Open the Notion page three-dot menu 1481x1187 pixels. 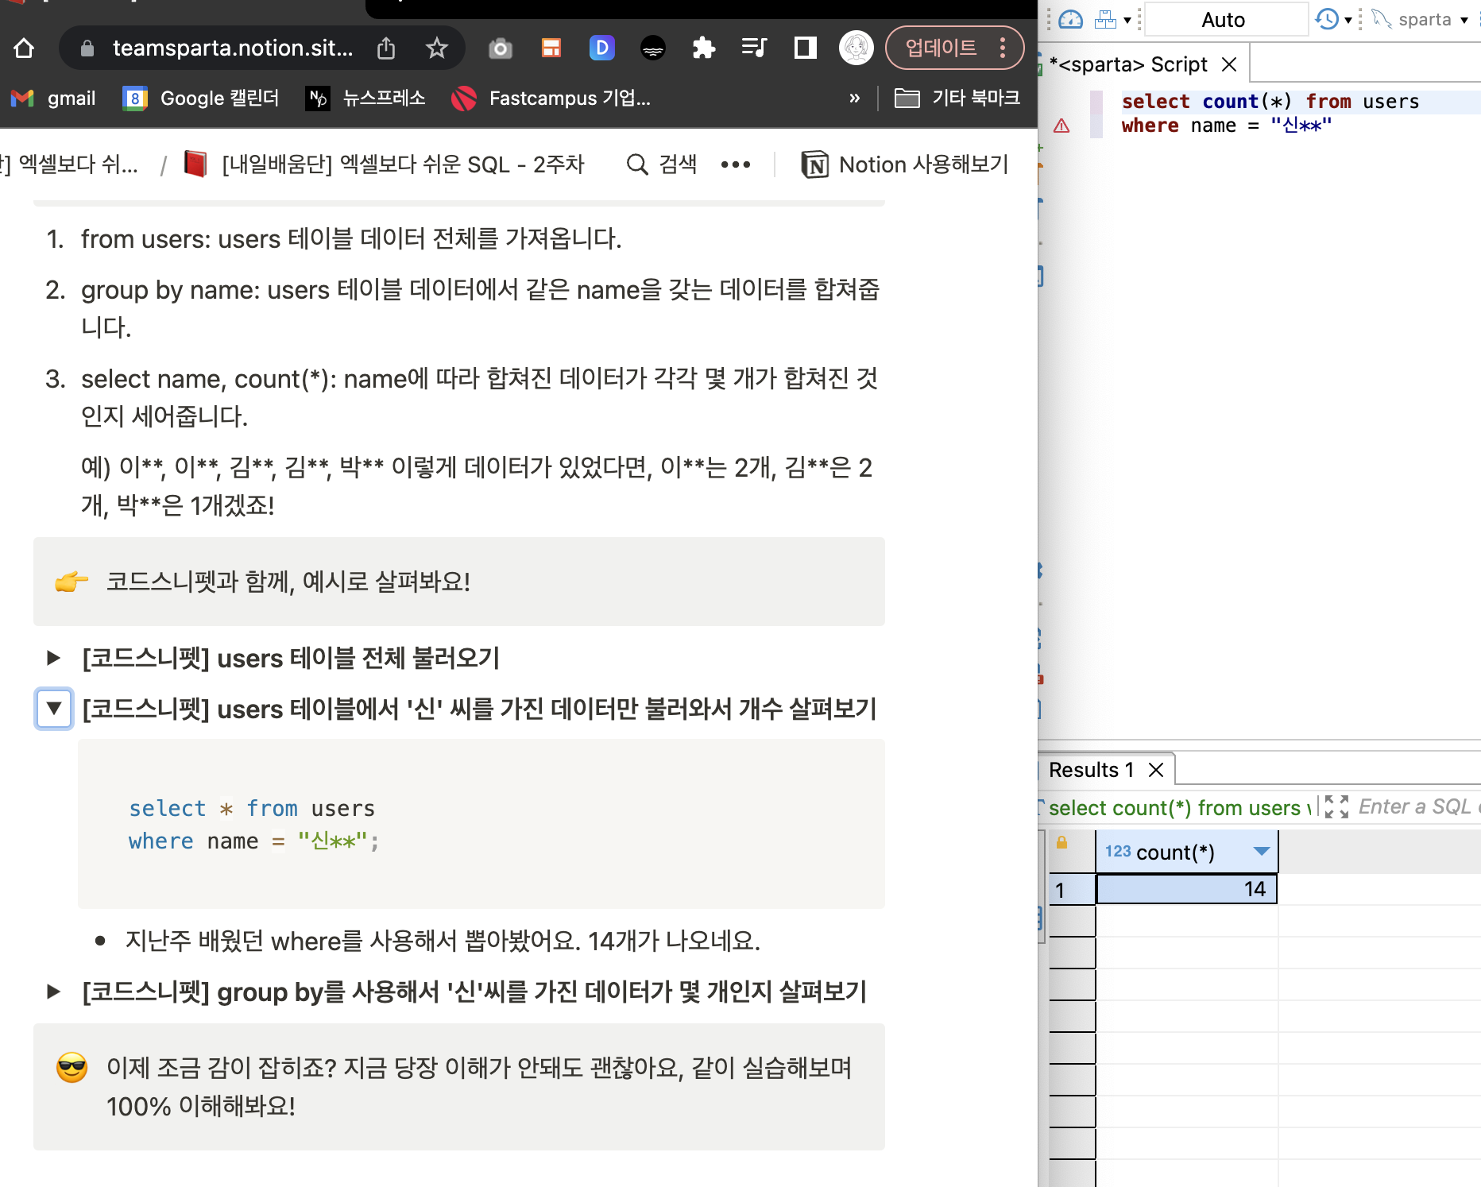click(736, 165)
